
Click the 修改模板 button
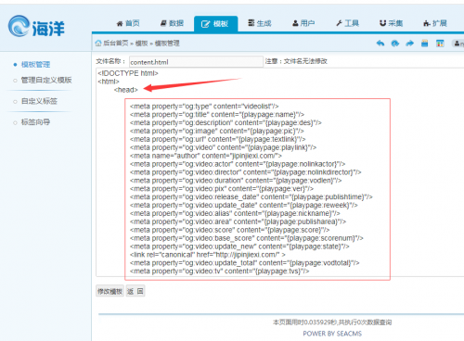(110, 291)
